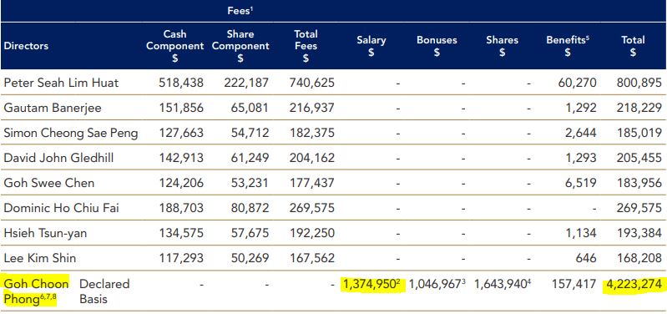Click Dominic Ho Chiu Fai's total fees 269,575
This screenshot has height=314, width=667.
312,208
